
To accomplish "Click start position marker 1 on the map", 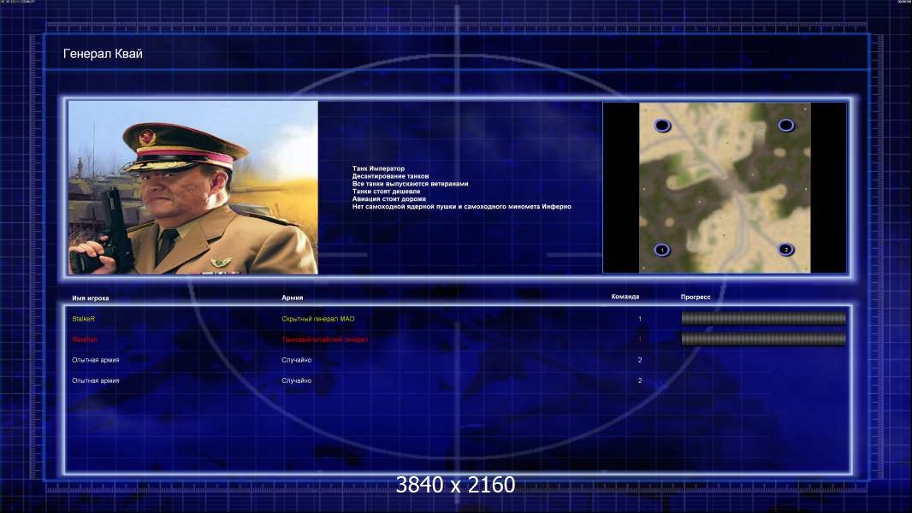I will [662, 250].
